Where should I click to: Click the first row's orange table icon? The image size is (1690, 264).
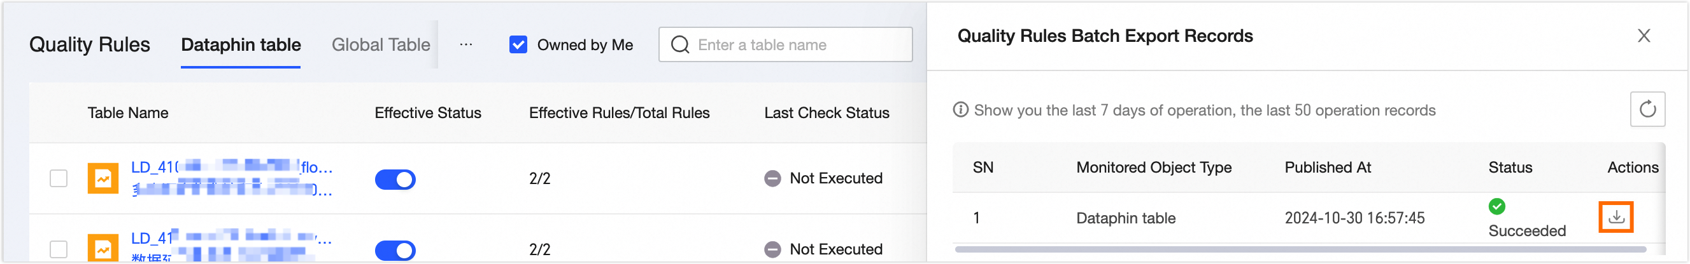pos(103,178)
